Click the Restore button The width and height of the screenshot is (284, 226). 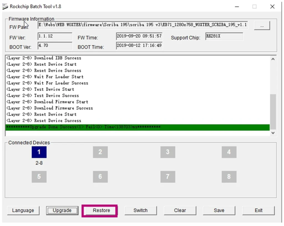[x=101, y=210]
